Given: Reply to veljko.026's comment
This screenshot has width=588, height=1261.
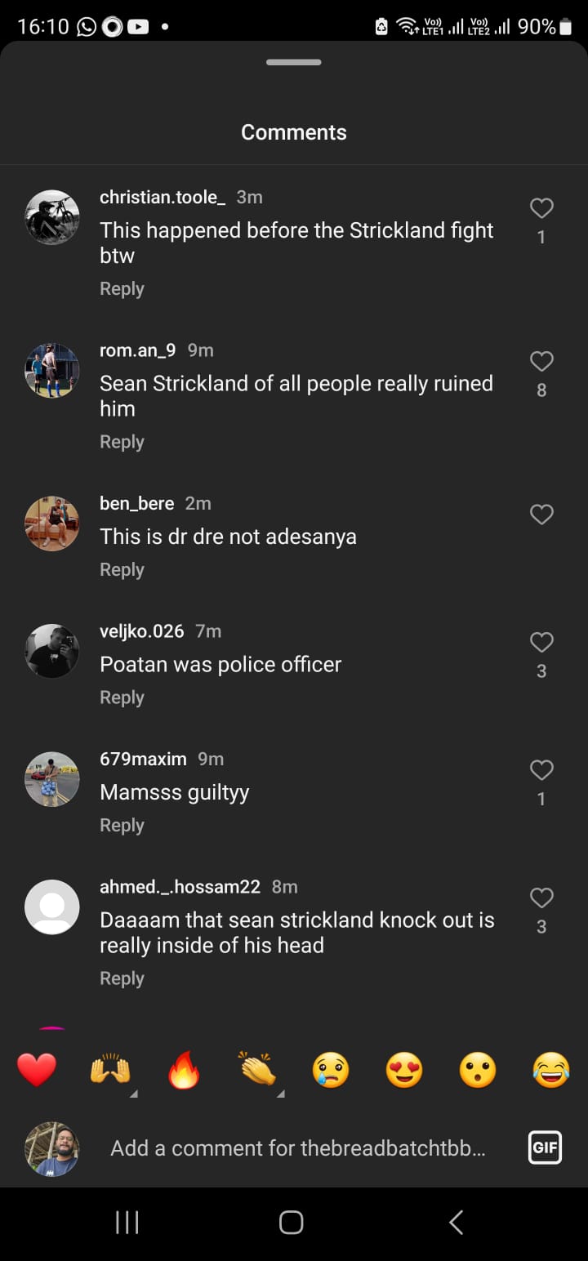Looking at the screenshot, I should (122, 697).
